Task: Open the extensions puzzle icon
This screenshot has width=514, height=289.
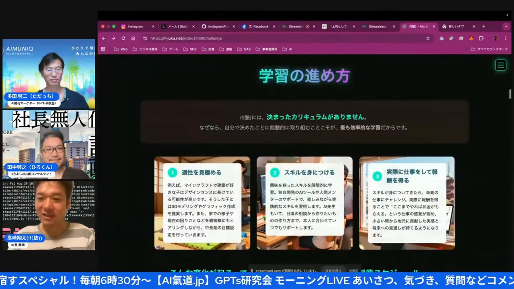Action: (x=481, y=38)
